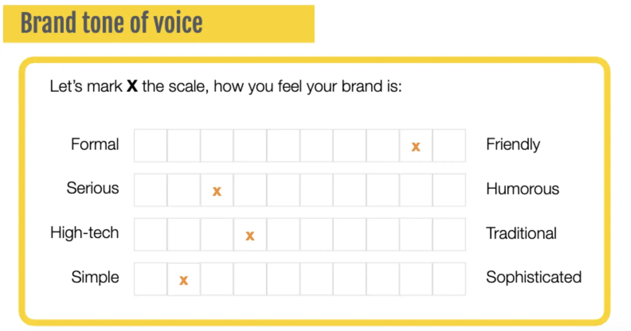Check the rightmost box next to Humorous
This screenshot has width=631, height=331.
tap(449, 190)
